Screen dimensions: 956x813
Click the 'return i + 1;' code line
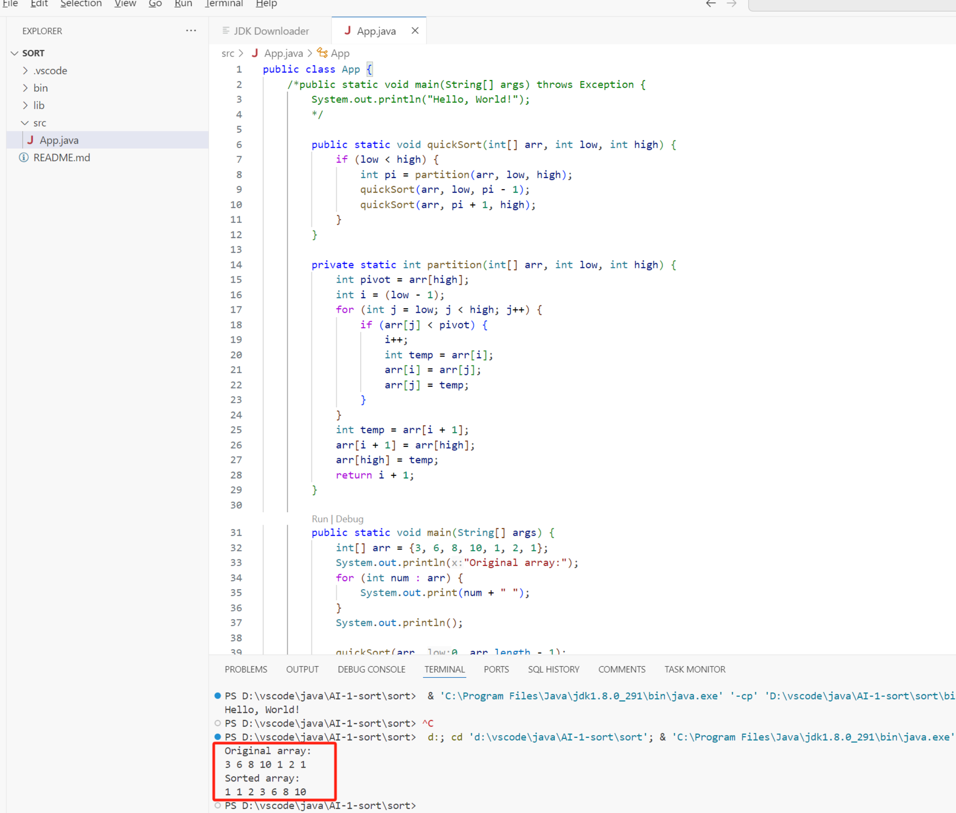click(x=375, y=475)
